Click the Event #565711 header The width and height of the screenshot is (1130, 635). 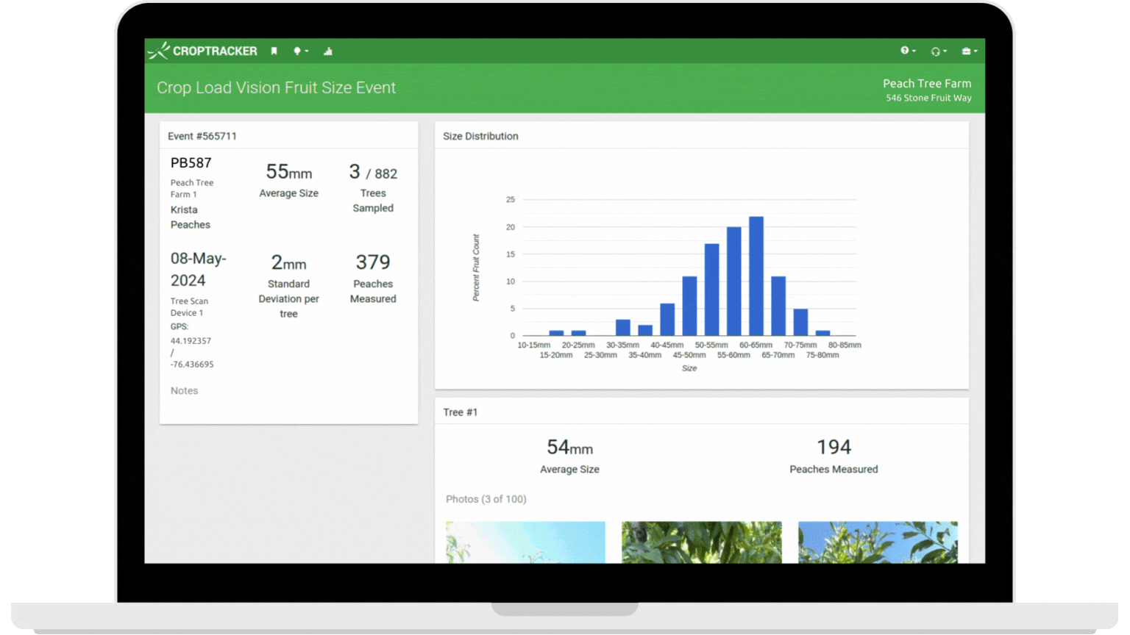[202, 136]
